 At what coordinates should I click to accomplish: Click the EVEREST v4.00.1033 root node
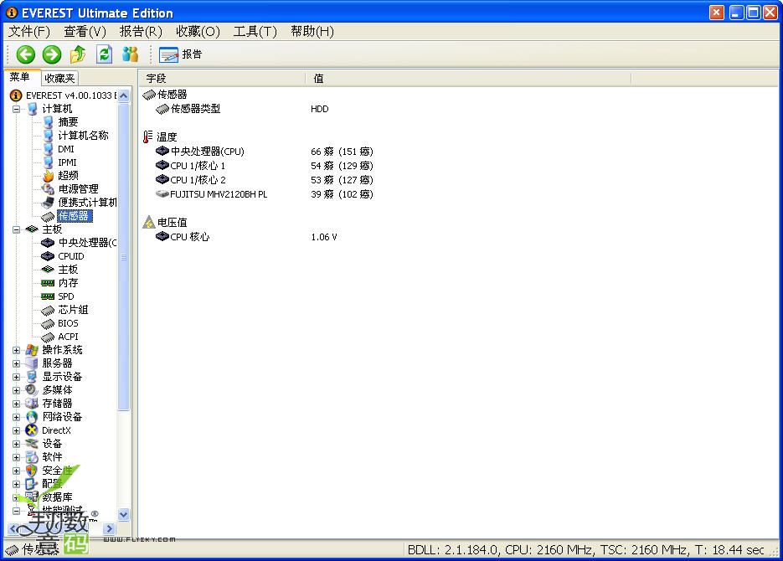tap(71, 95)
